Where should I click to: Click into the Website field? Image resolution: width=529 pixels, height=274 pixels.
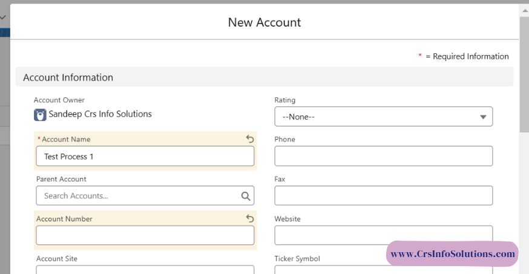coord(383,235)
